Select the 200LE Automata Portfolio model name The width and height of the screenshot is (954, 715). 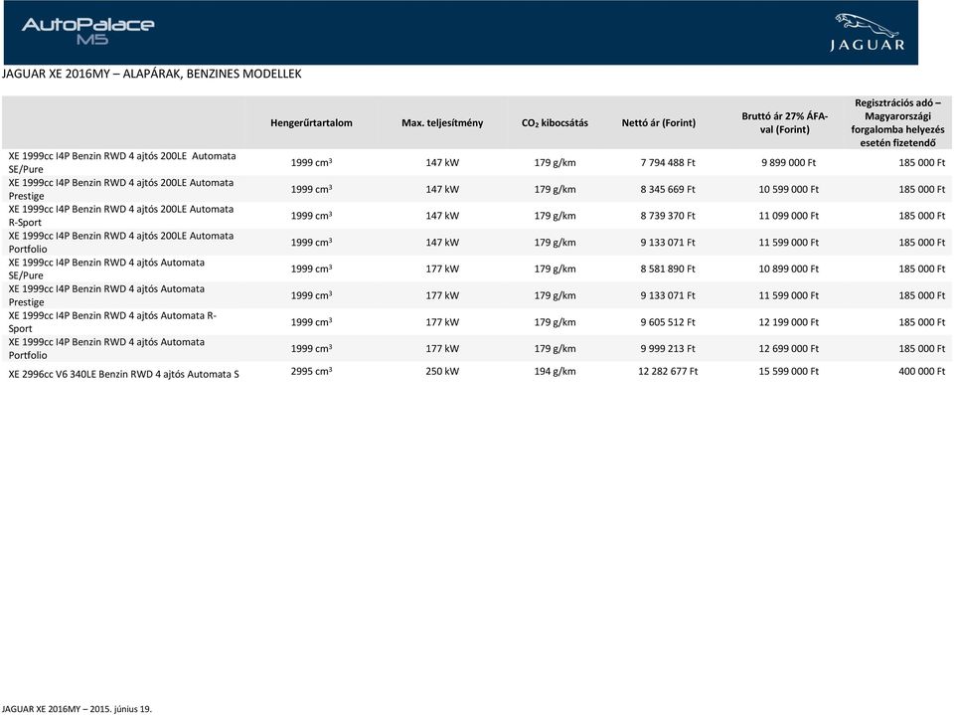click(121, 243)
